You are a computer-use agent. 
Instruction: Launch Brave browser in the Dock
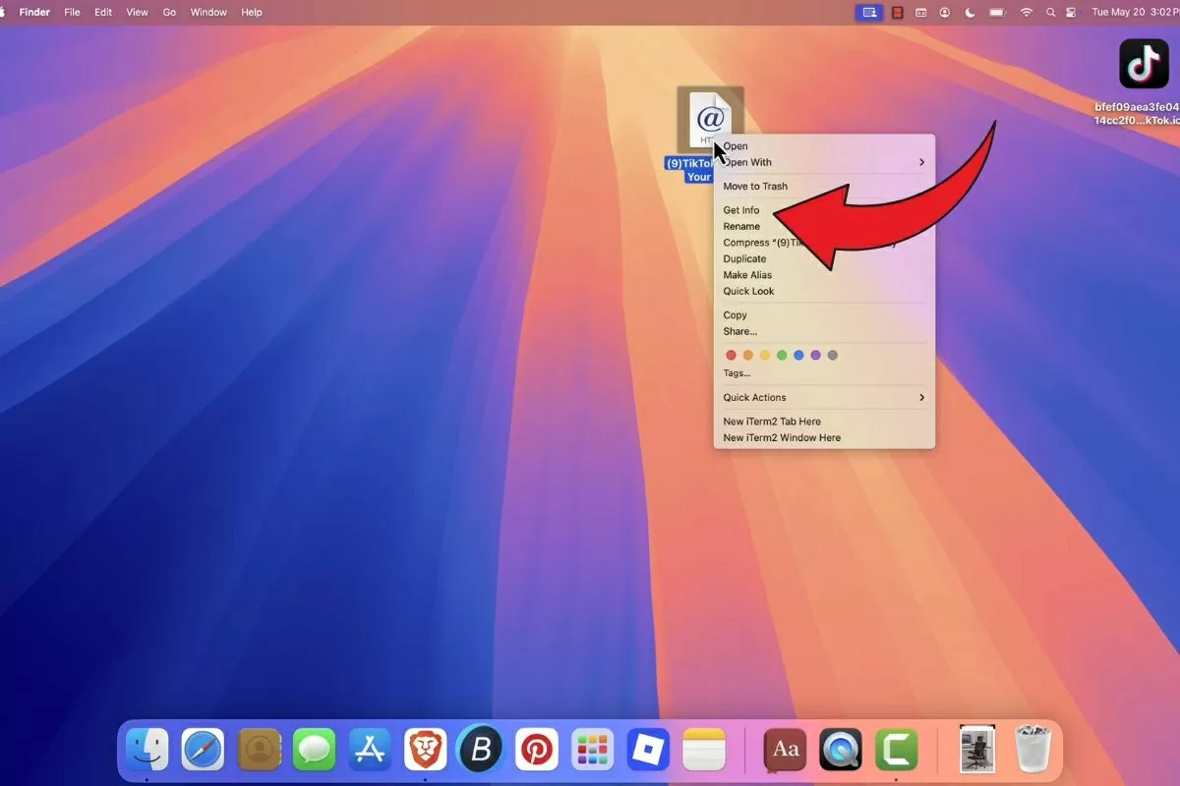click(425, 751)
